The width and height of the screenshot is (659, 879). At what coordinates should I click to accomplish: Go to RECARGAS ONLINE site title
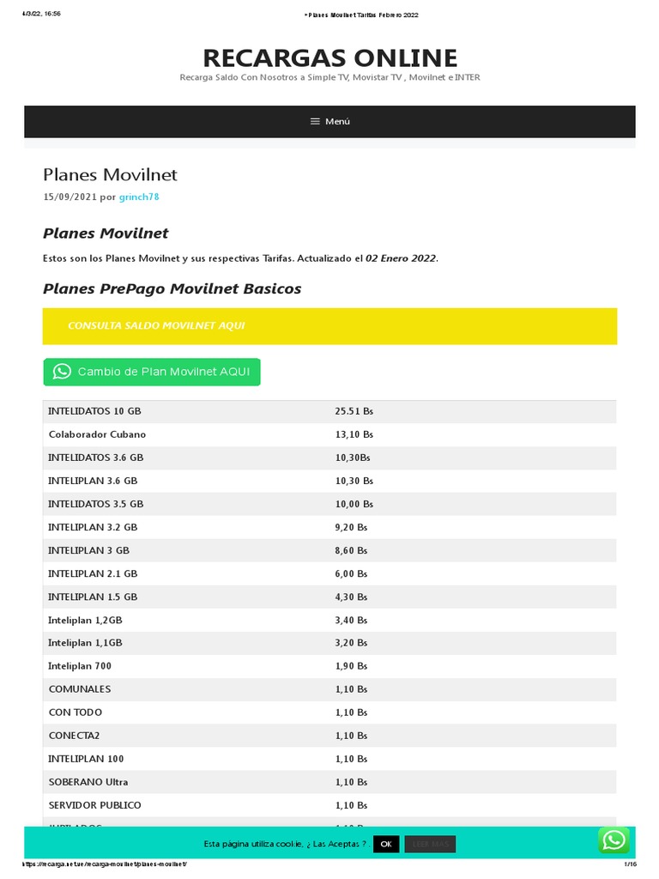click(x=329, y=58)
